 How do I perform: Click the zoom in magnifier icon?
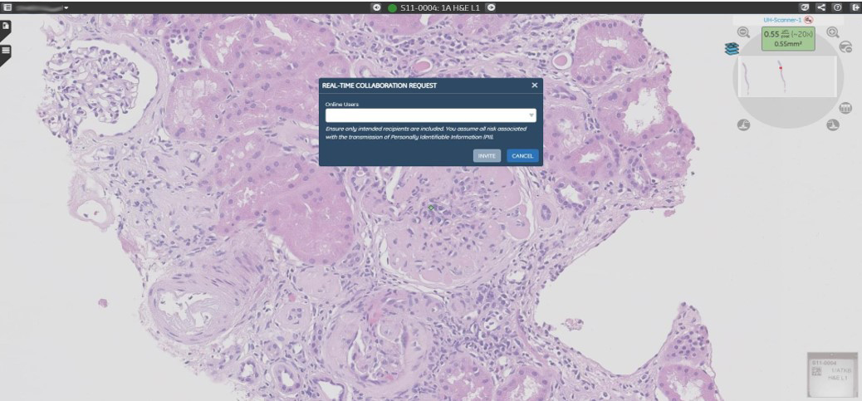coord(832,32)
